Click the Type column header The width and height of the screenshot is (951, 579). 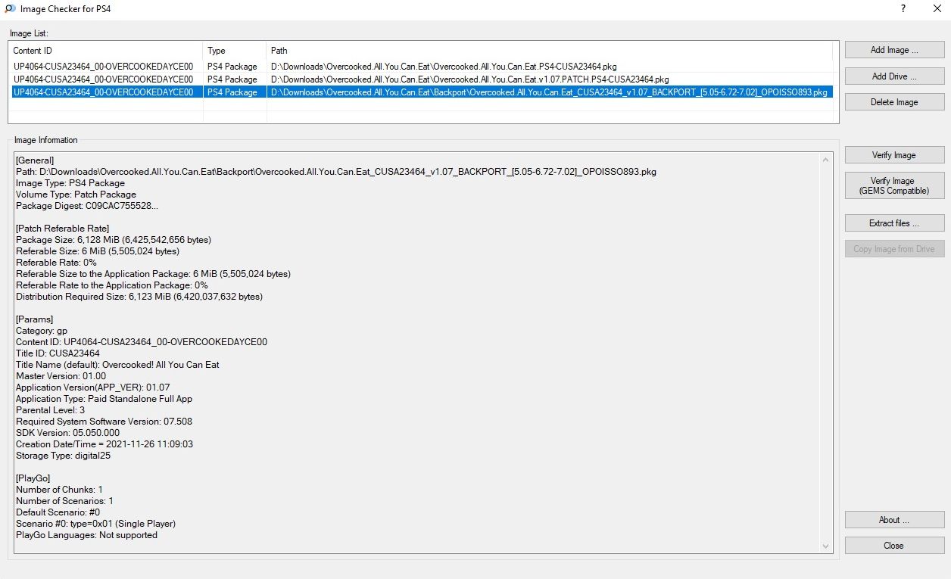235,51
